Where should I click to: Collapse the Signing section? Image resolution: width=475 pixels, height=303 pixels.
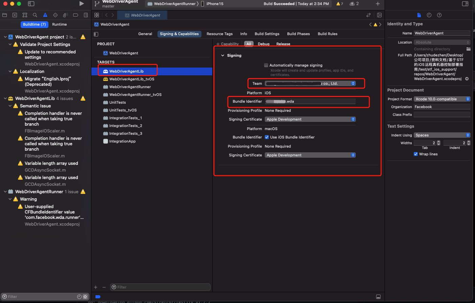click(x=223, y=55)
